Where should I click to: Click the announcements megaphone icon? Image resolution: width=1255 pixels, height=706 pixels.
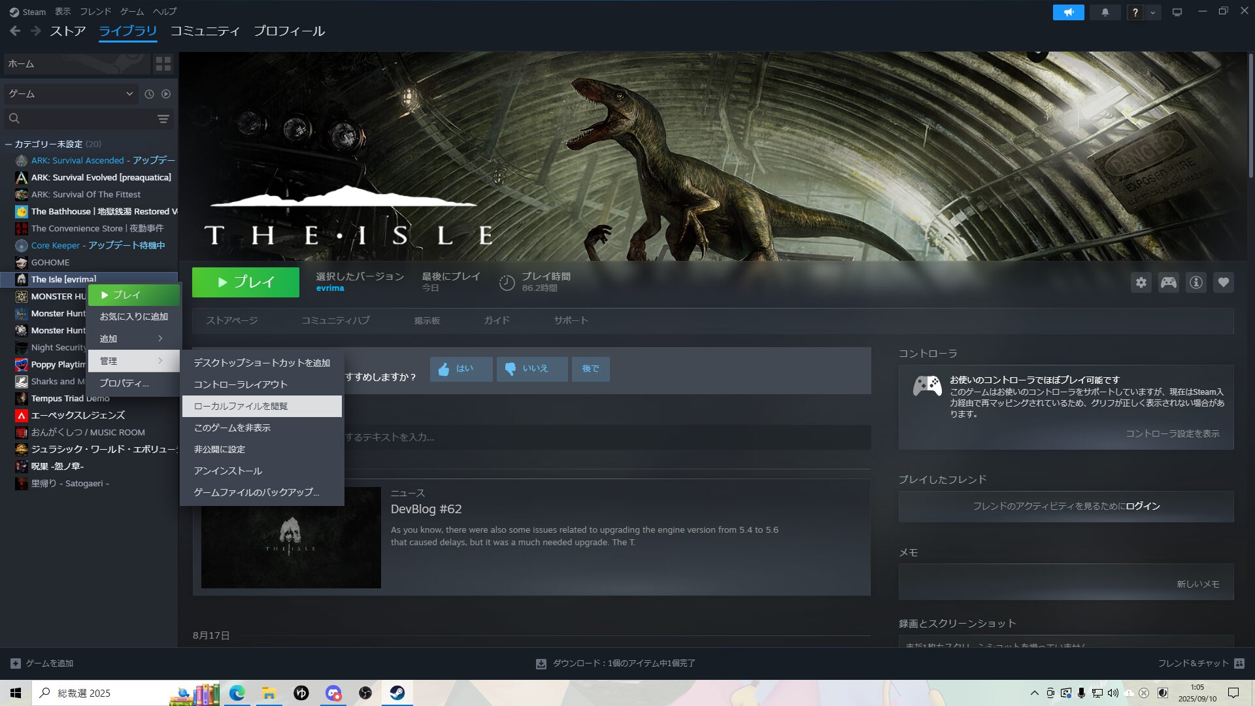[1068, 12]
